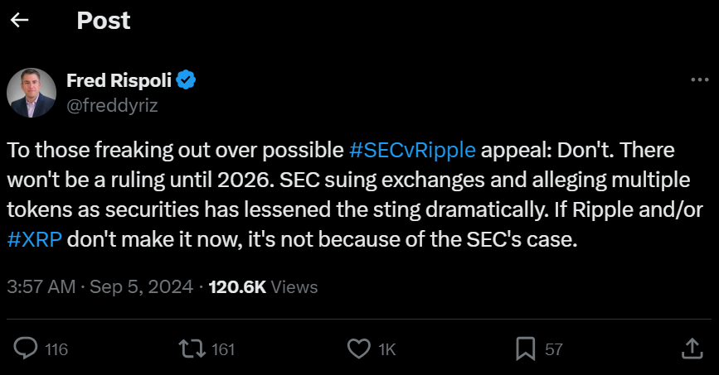Click the Post page heading
Image resolution: width=719 pixels, height=375 pixels.
click(104, 21)
